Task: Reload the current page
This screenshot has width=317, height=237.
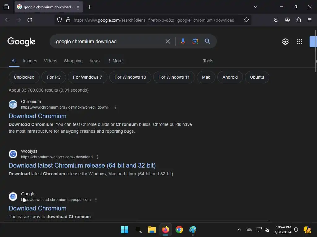Action: point(30,20)
